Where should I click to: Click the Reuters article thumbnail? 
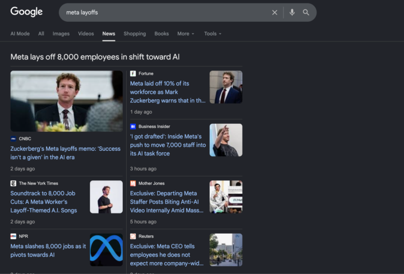point(226,250)
